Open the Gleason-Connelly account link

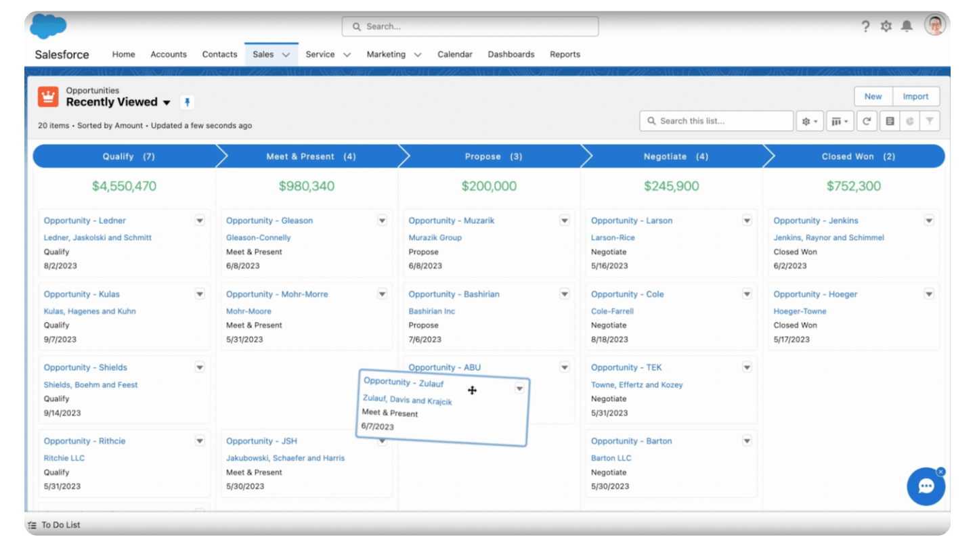coord(259,237)
